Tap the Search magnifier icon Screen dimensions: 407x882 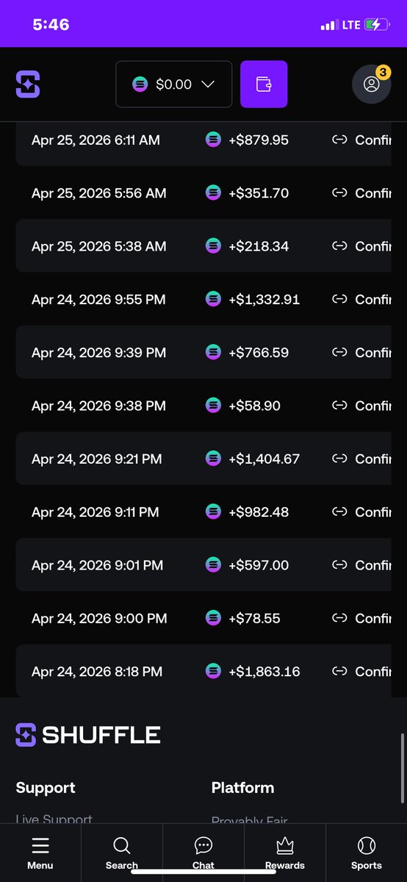pos(122,845)
